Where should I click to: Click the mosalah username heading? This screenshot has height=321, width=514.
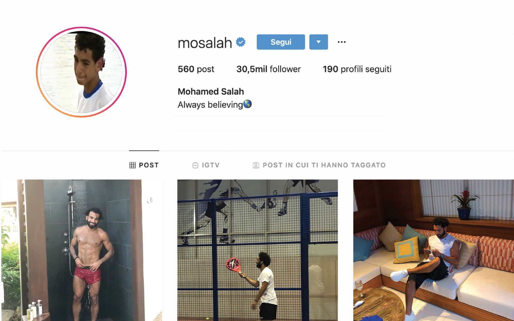point(205,43)
